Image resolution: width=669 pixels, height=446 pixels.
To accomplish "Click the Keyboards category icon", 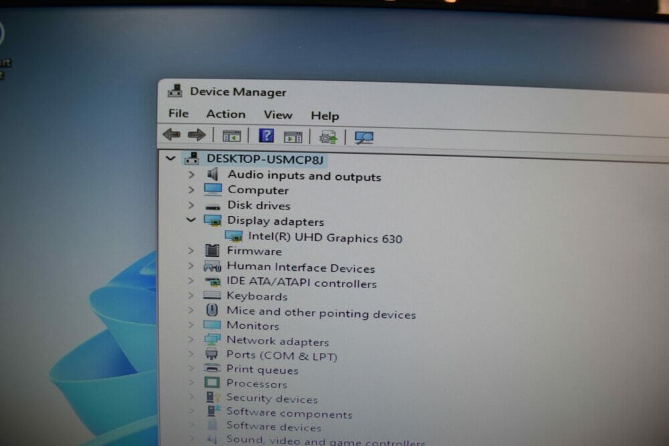I will pyautogui.click(x=212, y=295).
